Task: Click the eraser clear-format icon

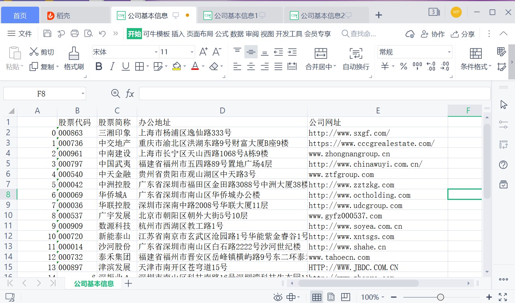Action: pos(213,67)
